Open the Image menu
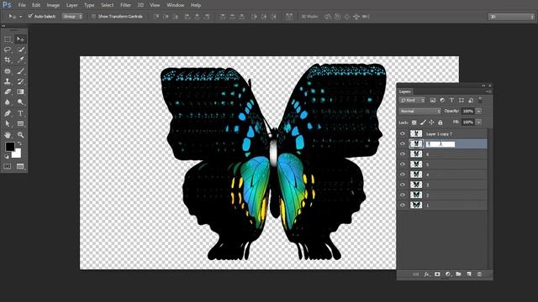The height and width of the screenshot is (302, 538). (53, 5)
